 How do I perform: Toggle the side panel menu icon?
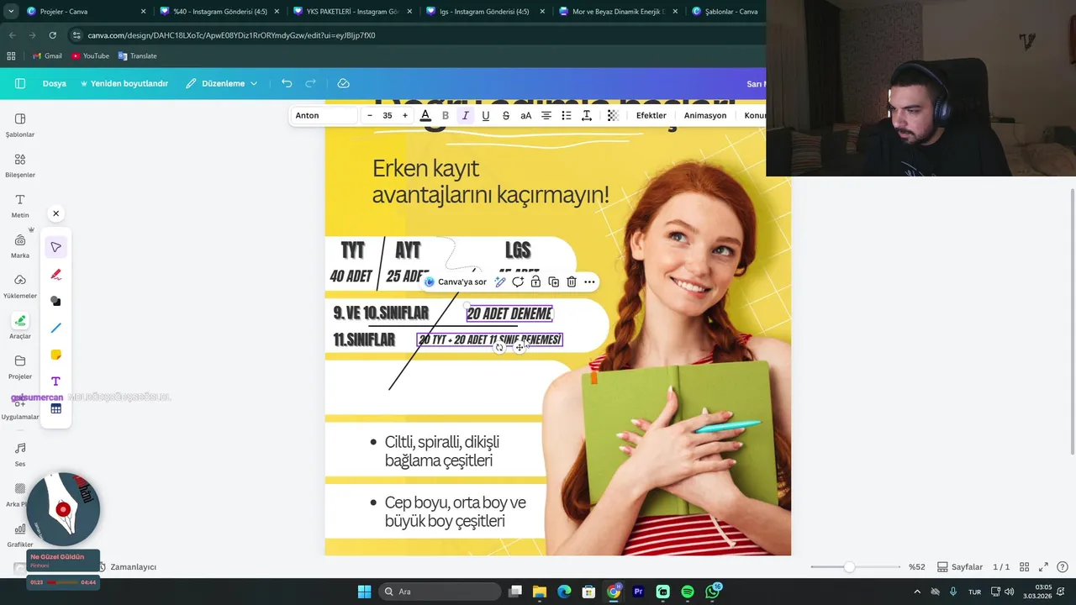click(20, 83)
